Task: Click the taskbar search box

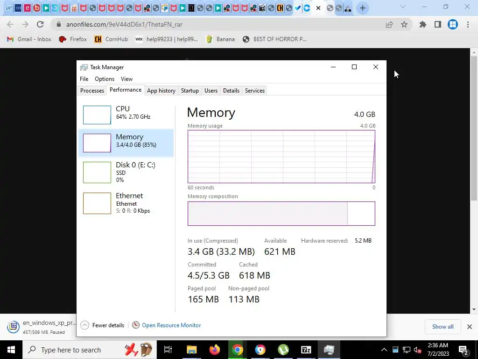Action: [89, 350]
